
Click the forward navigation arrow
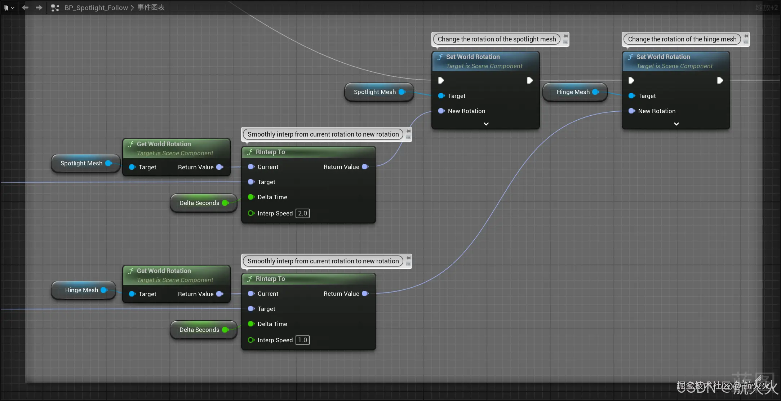coord(39,8)
